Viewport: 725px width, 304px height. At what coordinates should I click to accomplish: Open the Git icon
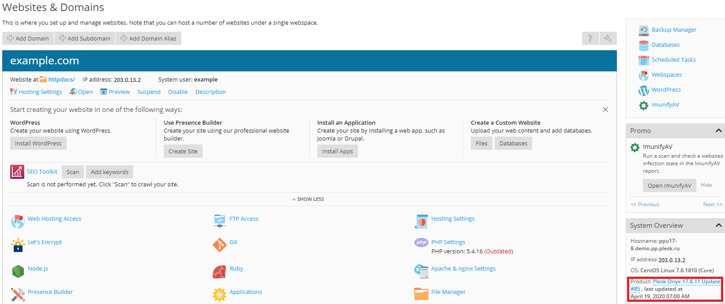click(219, 245)
